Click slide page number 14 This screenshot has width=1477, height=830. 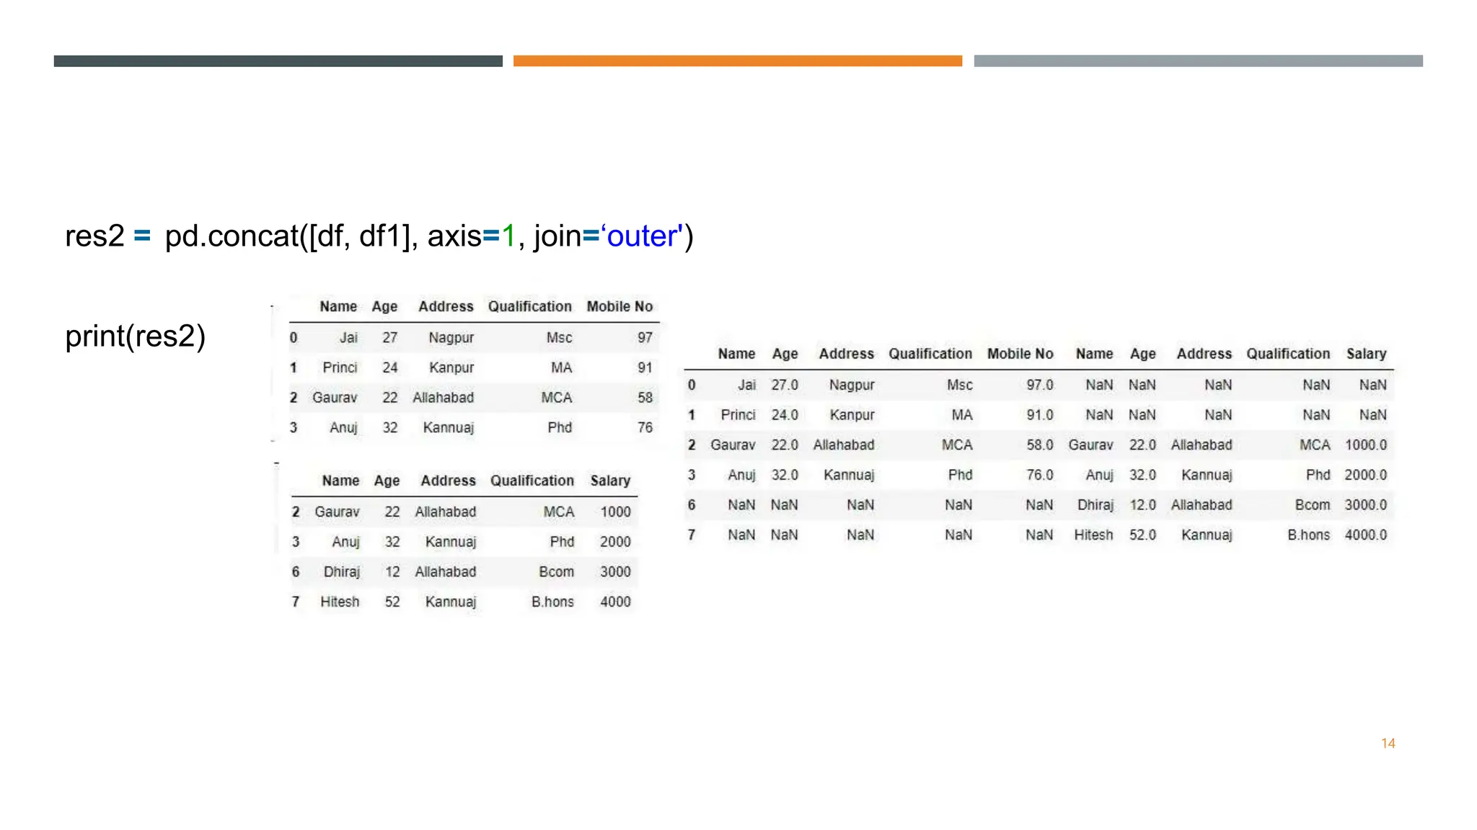click(1388, 743)
